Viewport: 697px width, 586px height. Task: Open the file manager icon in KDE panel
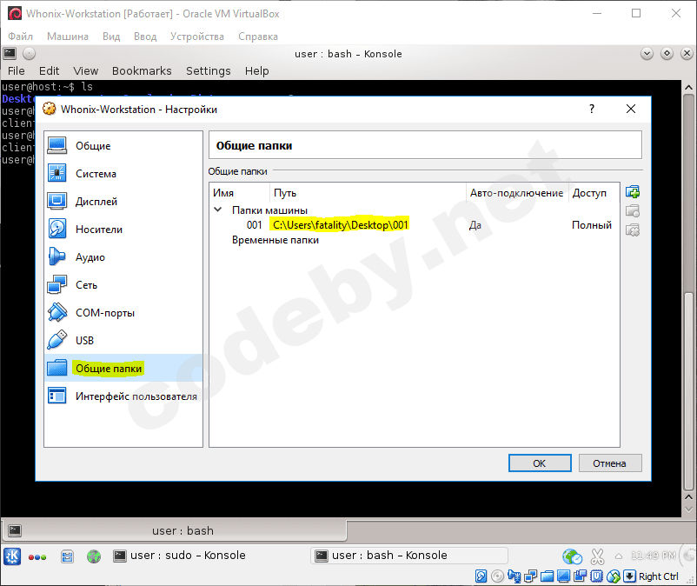67,556
